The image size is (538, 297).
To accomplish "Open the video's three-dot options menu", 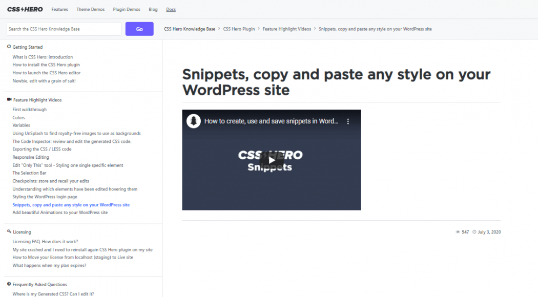I will pos(348,121).
